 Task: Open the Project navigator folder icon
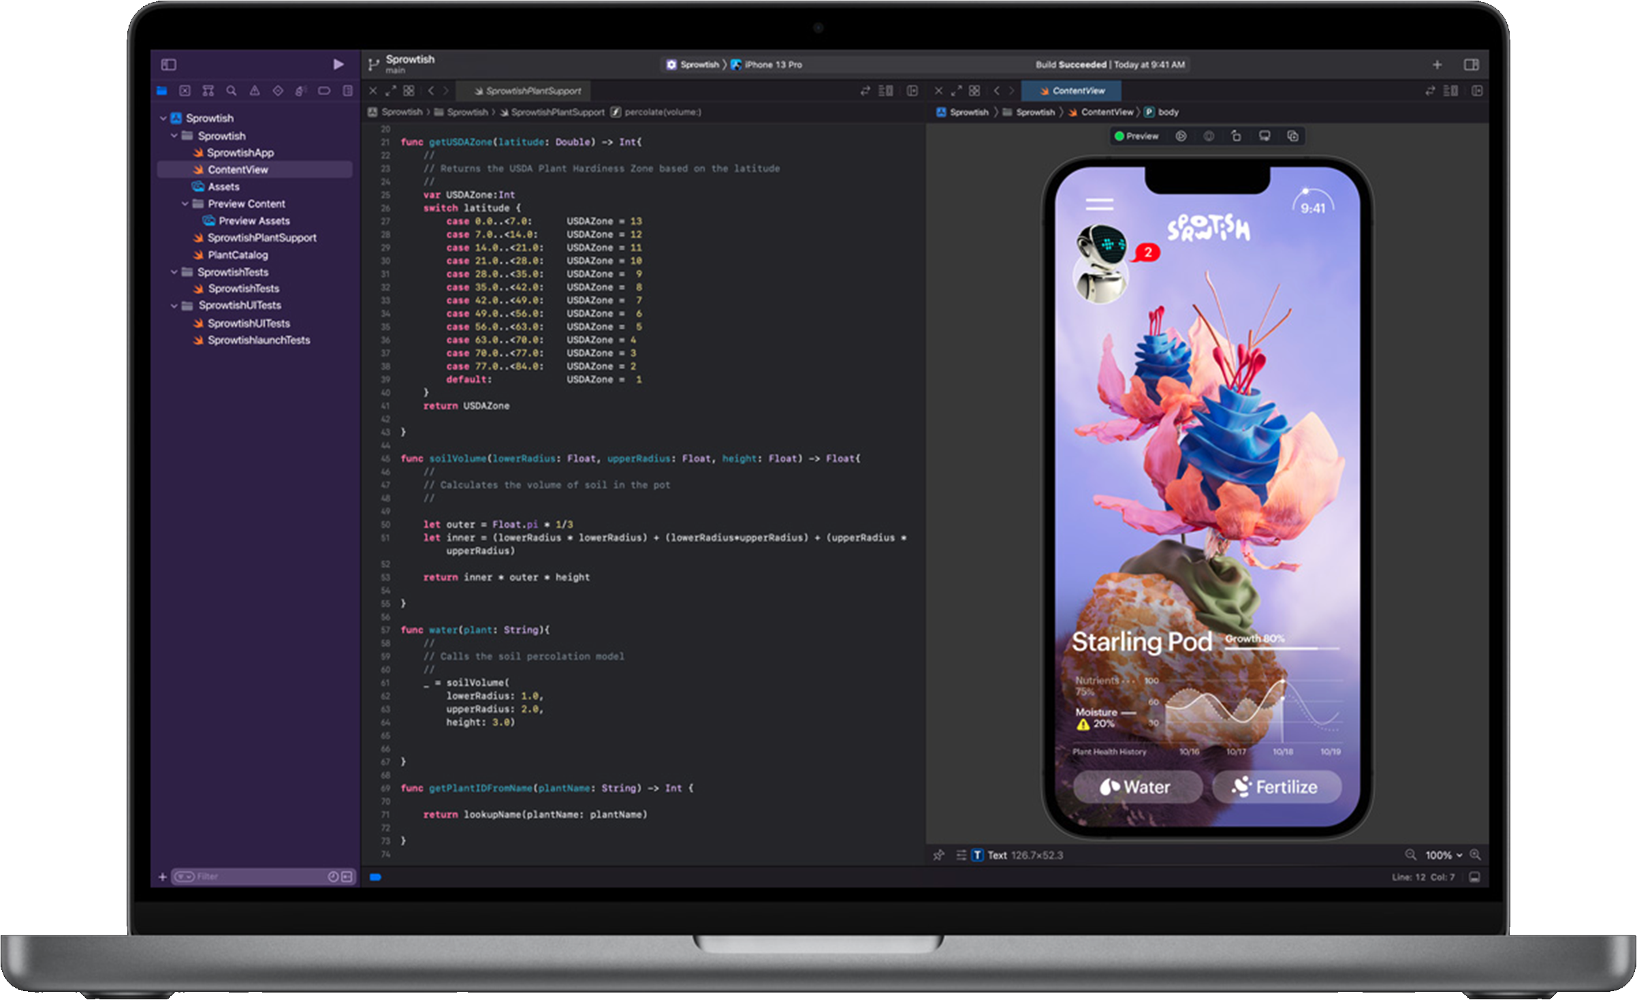tap(162, 91)
